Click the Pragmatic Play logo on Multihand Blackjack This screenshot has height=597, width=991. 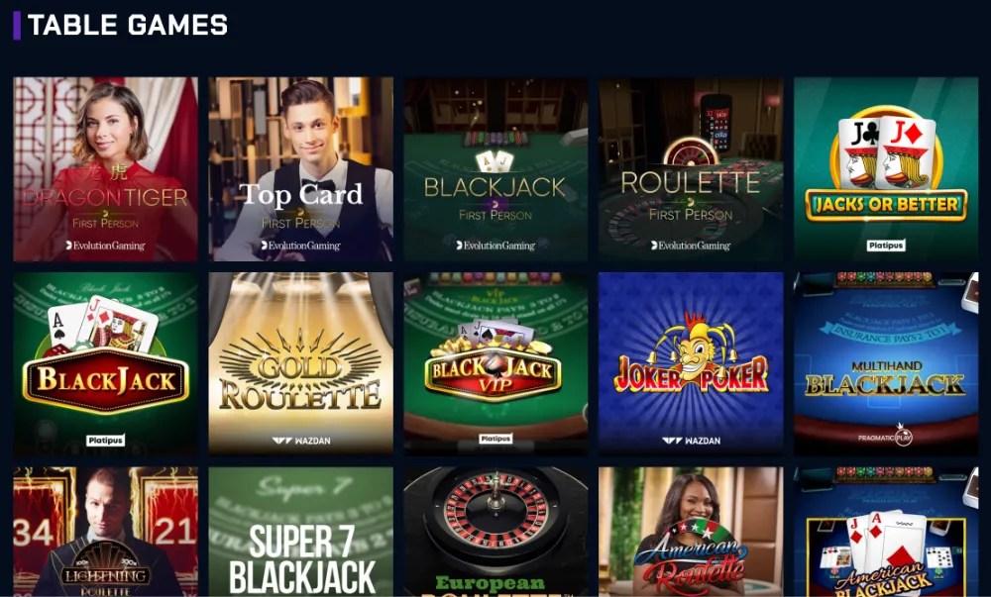(x=885, y=436)
